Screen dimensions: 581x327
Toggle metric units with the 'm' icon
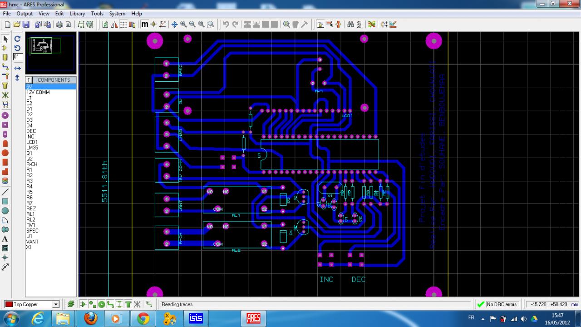click(x=145, y=24)
